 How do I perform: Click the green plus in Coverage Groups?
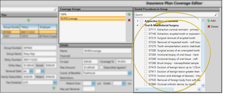[129, 14]
